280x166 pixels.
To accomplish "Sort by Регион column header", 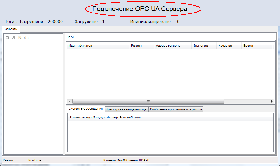I will (141, 46).
